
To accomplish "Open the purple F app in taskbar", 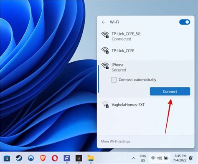I will click(x=67, y=158).
